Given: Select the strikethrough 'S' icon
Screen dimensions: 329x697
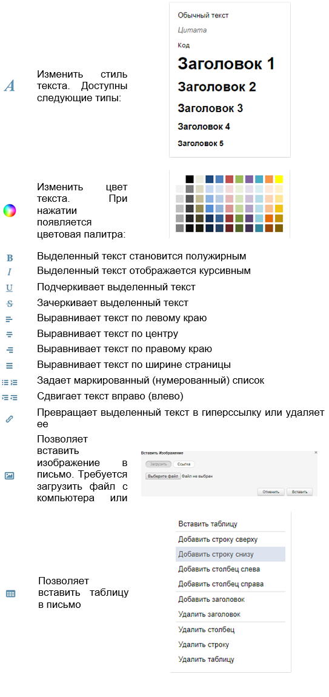Looking at the screenshot, I should (x=10, y=303).
